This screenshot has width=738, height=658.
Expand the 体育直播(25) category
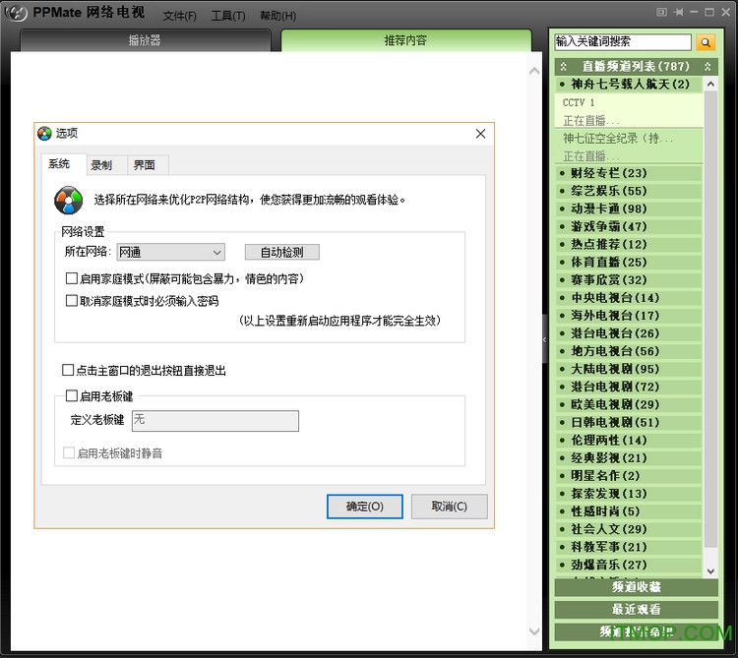pyautogui.click(x=629, y=262)
